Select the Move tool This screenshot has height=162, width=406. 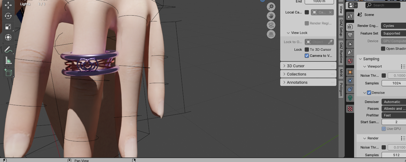coord(8,5)
